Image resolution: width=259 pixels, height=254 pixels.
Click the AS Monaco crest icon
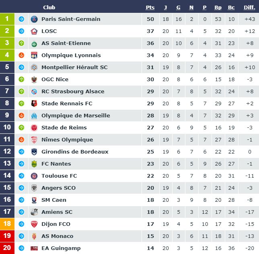pos(34,236)
